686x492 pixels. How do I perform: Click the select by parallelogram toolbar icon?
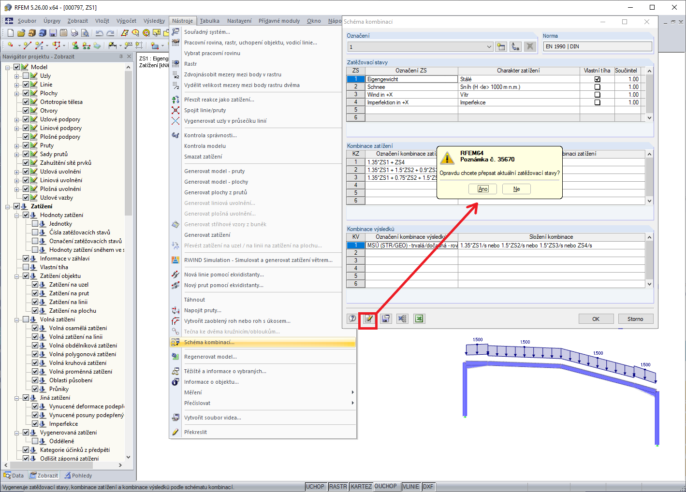point(124,33)
